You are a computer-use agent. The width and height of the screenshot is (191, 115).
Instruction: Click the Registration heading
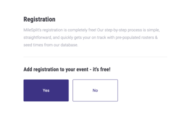[39, 19]
